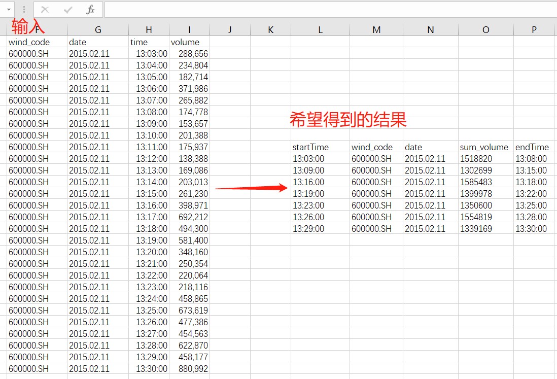This screenshot has height=379, width=557.
Task: Click the volume header cell
Action: click(x=189, y=42)
